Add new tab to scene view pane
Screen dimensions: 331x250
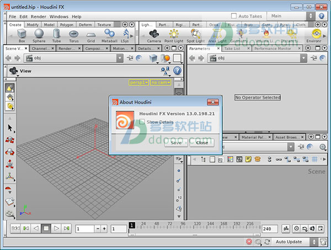pyautogui.click(x=167, y=48)
